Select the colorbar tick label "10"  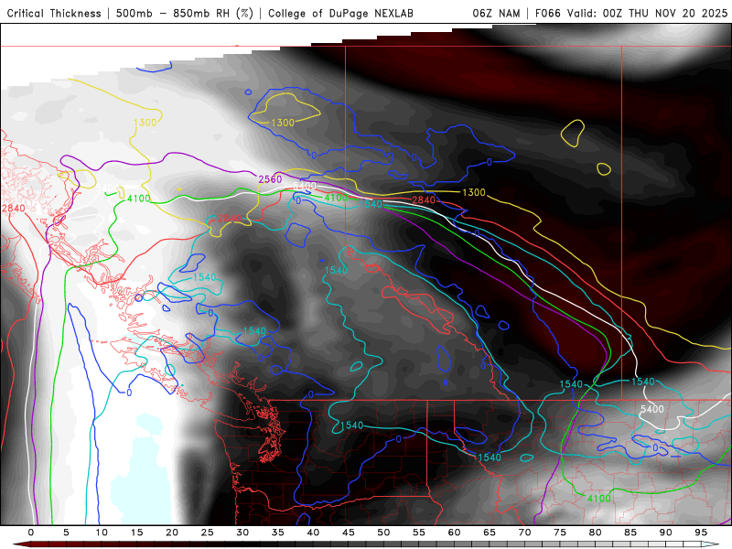tap(102, 533)
